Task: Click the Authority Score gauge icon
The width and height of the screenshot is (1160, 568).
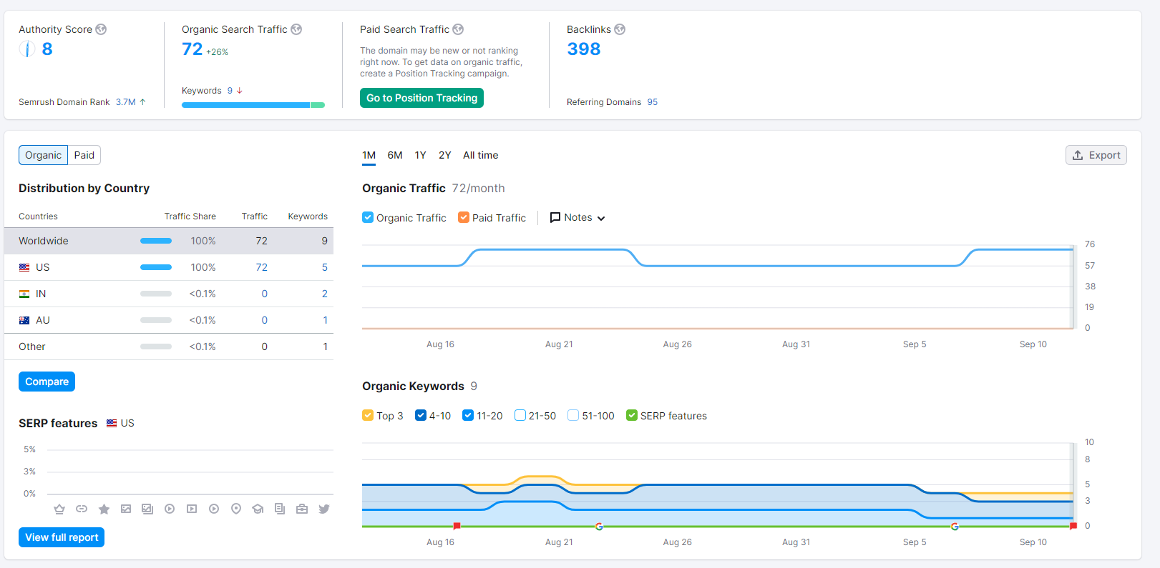Action: pyautogui.click(x=27, y=49)
